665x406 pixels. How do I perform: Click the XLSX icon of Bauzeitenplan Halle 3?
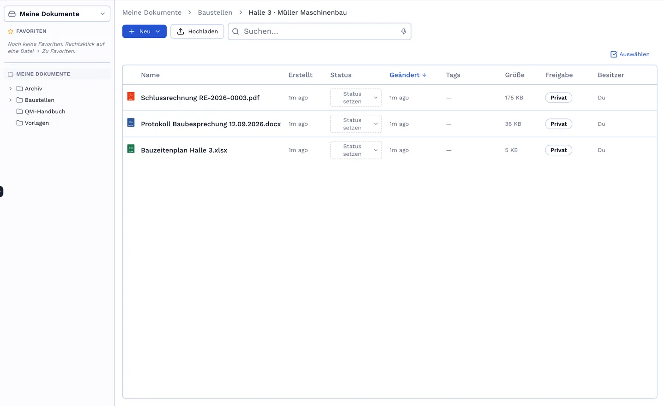[131, 149]
